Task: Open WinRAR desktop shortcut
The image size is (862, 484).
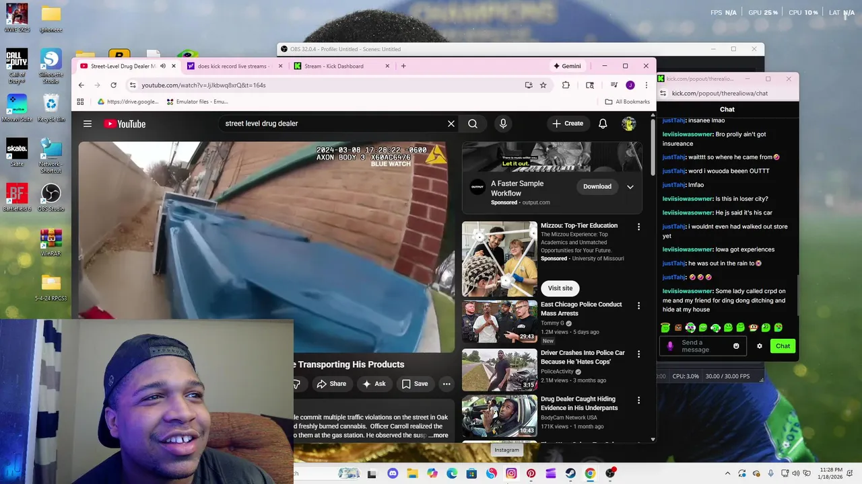Action: [51, 243]
